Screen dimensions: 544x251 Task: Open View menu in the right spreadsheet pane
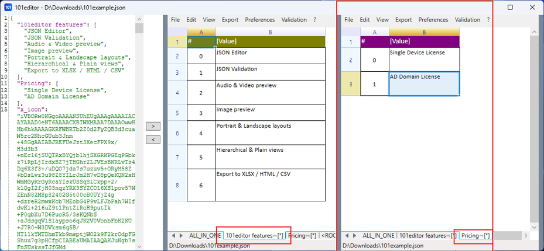pos(382,20)
